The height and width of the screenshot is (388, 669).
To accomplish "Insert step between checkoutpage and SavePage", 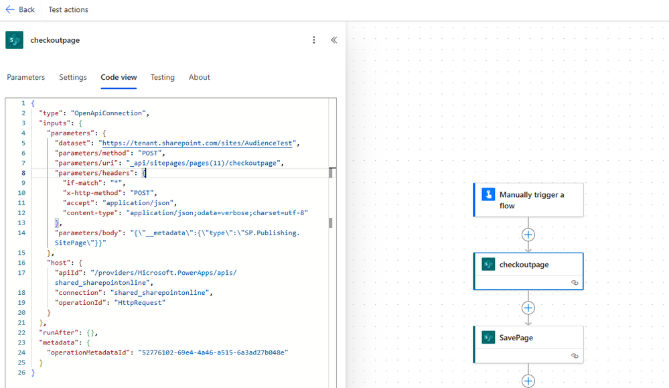I will pos(528,308).
